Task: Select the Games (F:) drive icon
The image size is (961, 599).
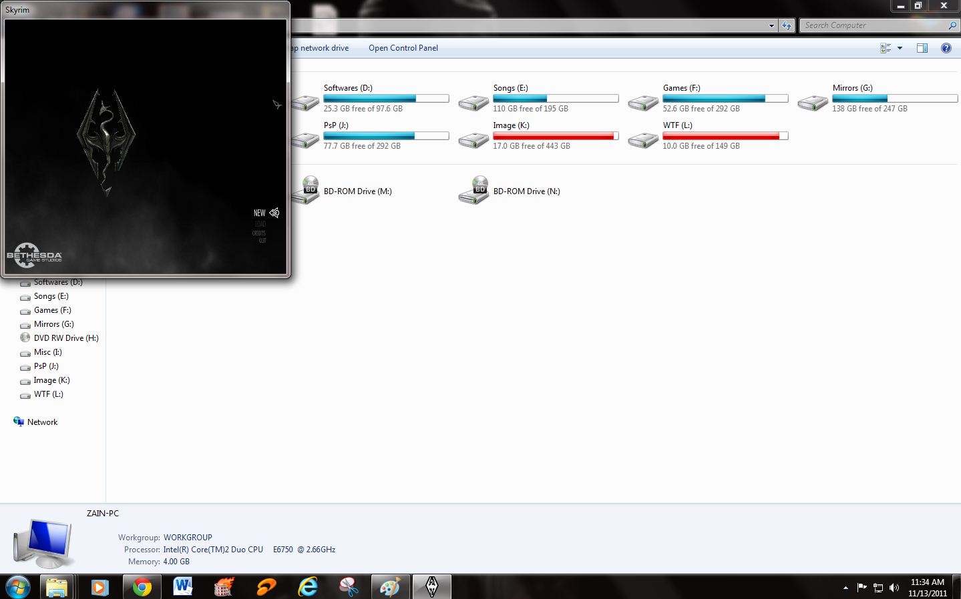Action: point(644,101)
